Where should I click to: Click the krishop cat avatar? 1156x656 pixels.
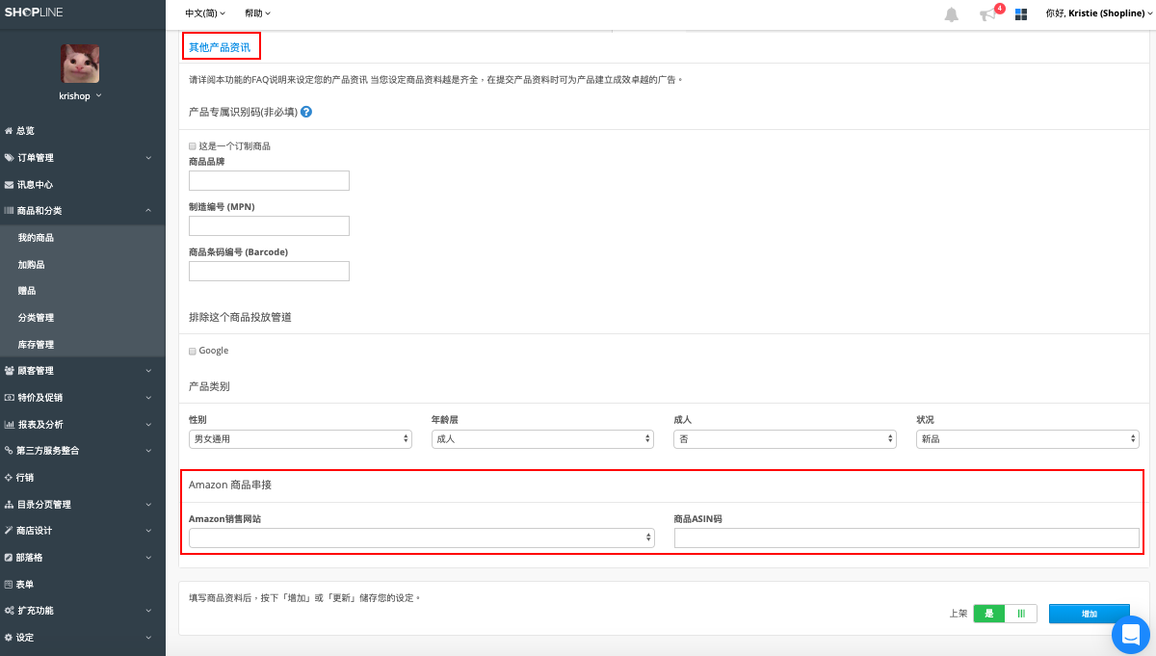81,64
